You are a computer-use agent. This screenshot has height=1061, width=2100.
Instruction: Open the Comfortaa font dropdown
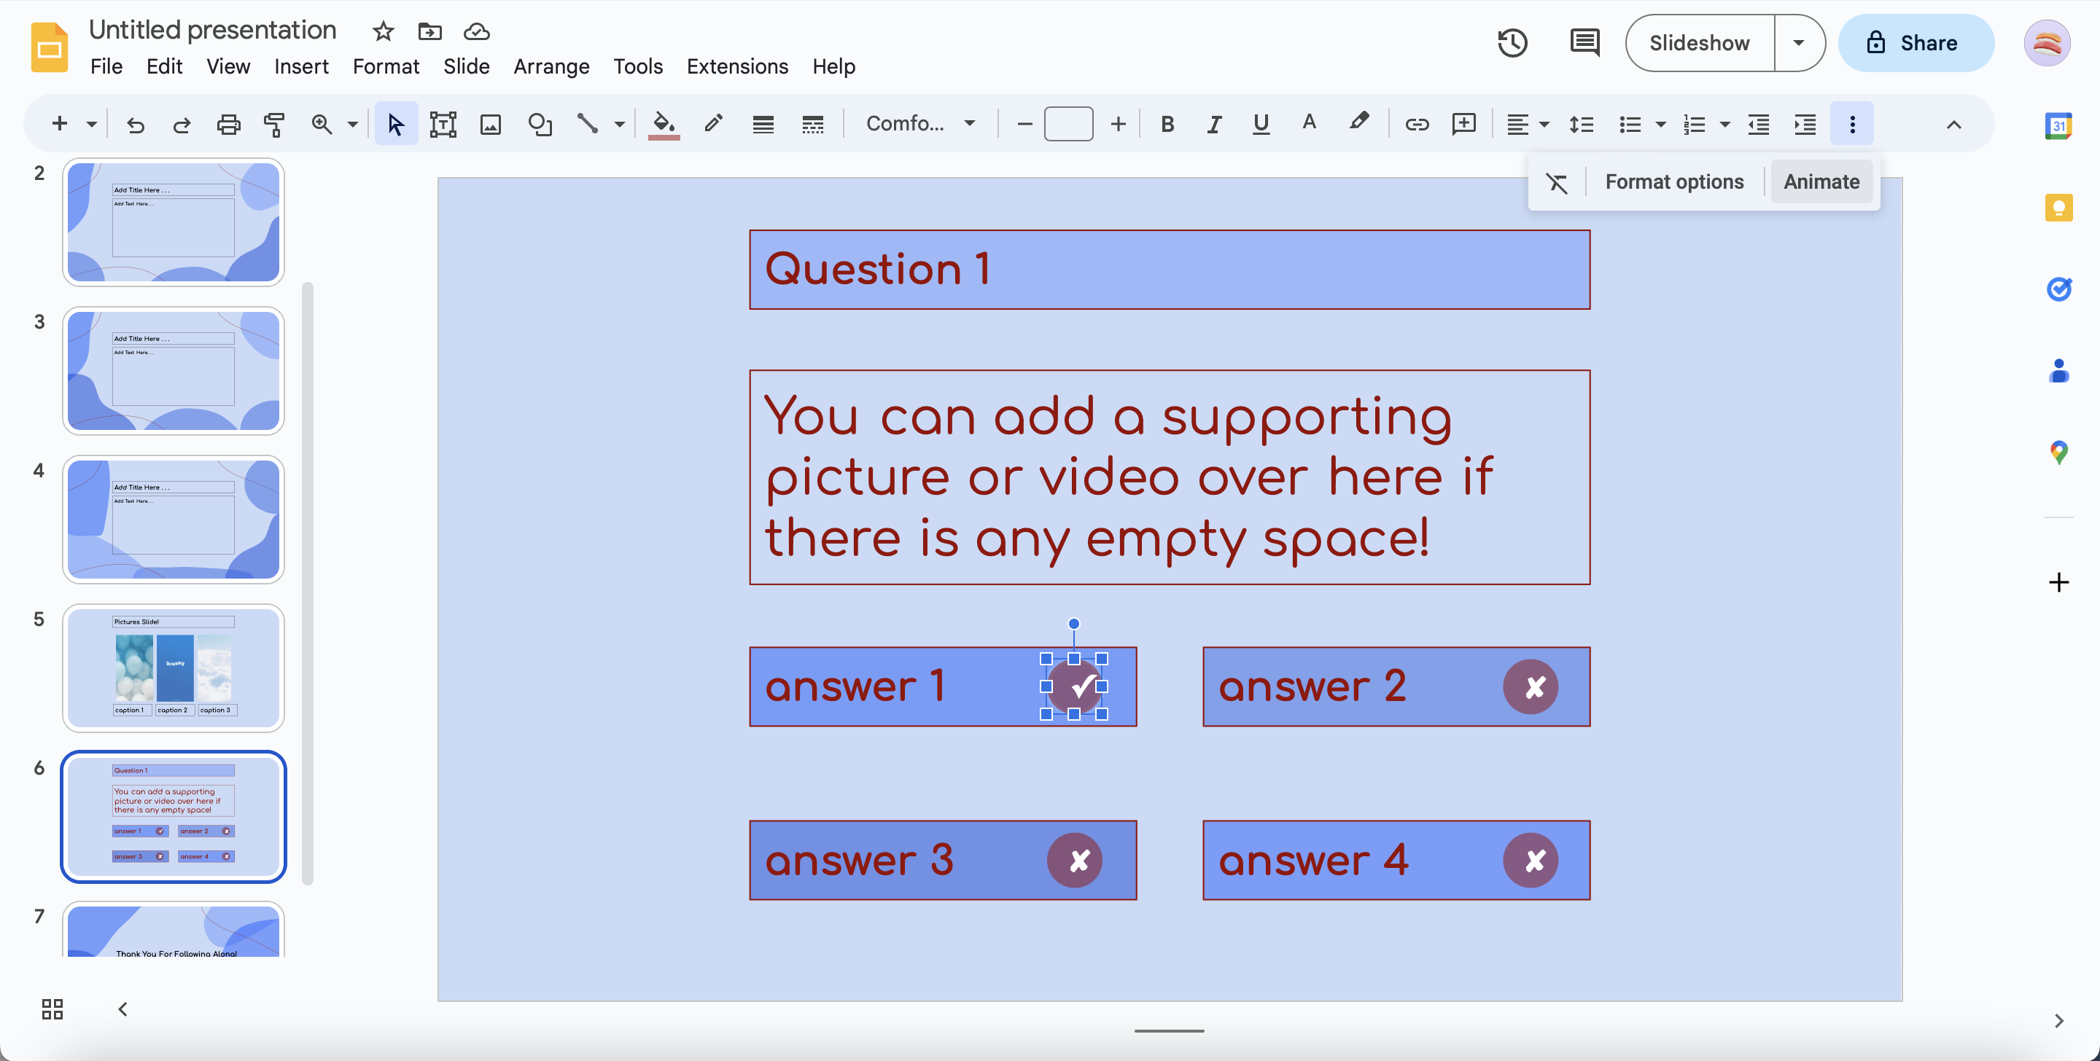tap(919, 124)
